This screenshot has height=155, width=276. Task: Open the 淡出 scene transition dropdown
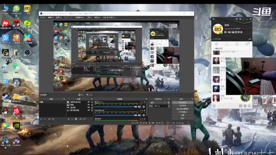coord(158,102)
